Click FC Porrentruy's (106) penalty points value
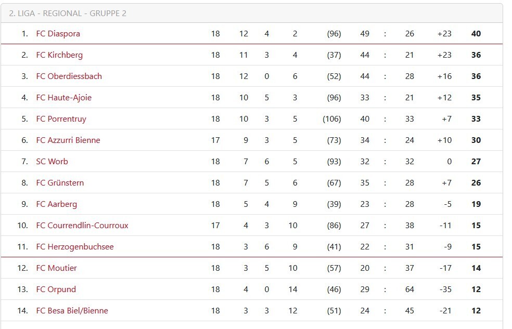The image size is (512, 329). click(x=331, y=119)
